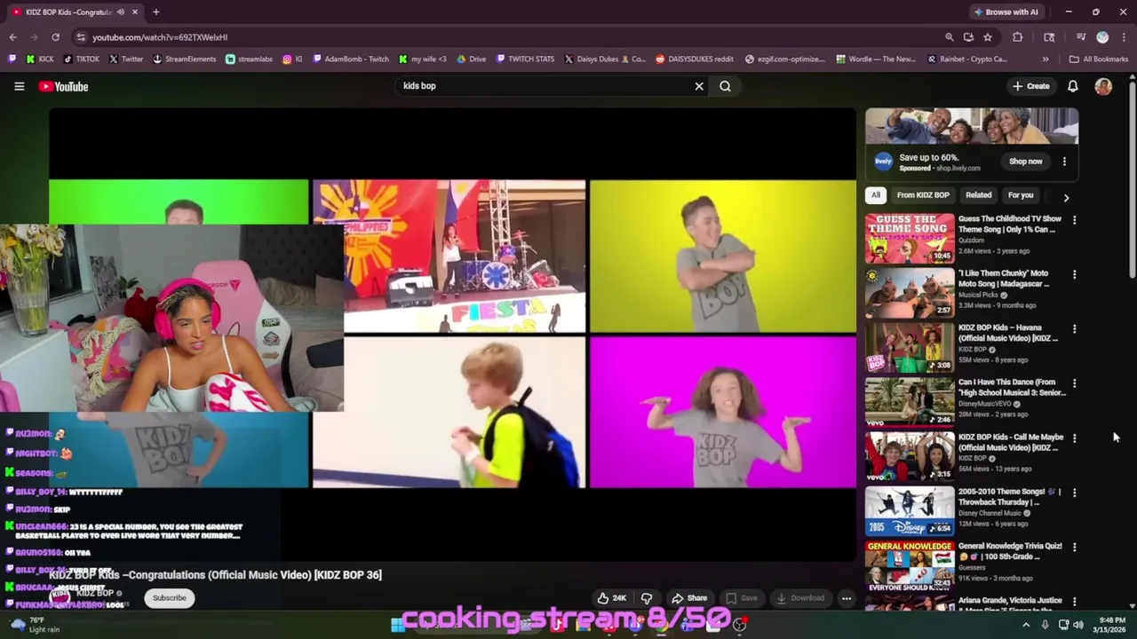
Task: Open options for KIDZ BOP Havana video
Action: click(x=1074, y=329)
